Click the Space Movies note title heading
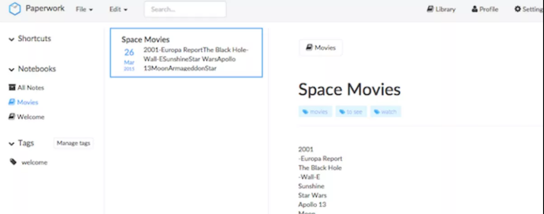544x214 pixels. point(349,89)
